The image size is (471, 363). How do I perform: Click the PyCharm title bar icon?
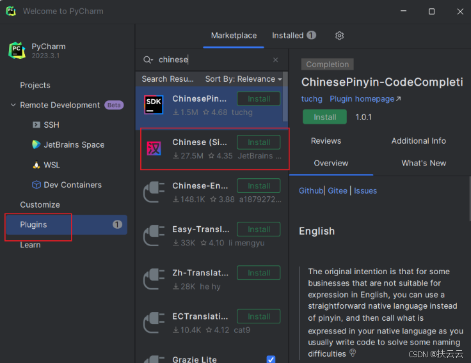11,11
